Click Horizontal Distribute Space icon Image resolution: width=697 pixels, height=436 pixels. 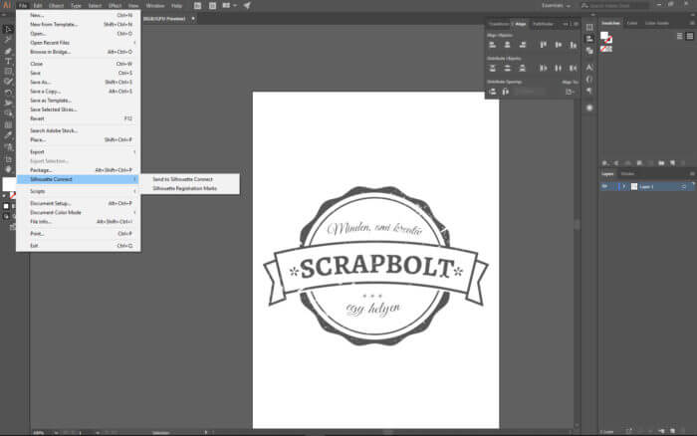pyautogui.click(x=506, y=92)
